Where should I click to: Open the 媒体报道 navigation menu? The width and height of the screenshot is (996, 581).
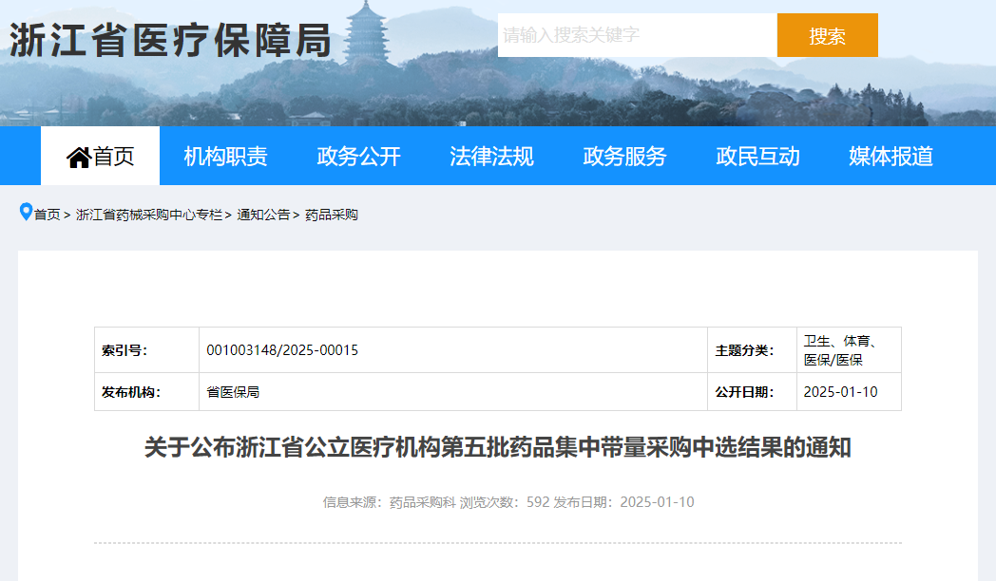(x=890, y=156)
